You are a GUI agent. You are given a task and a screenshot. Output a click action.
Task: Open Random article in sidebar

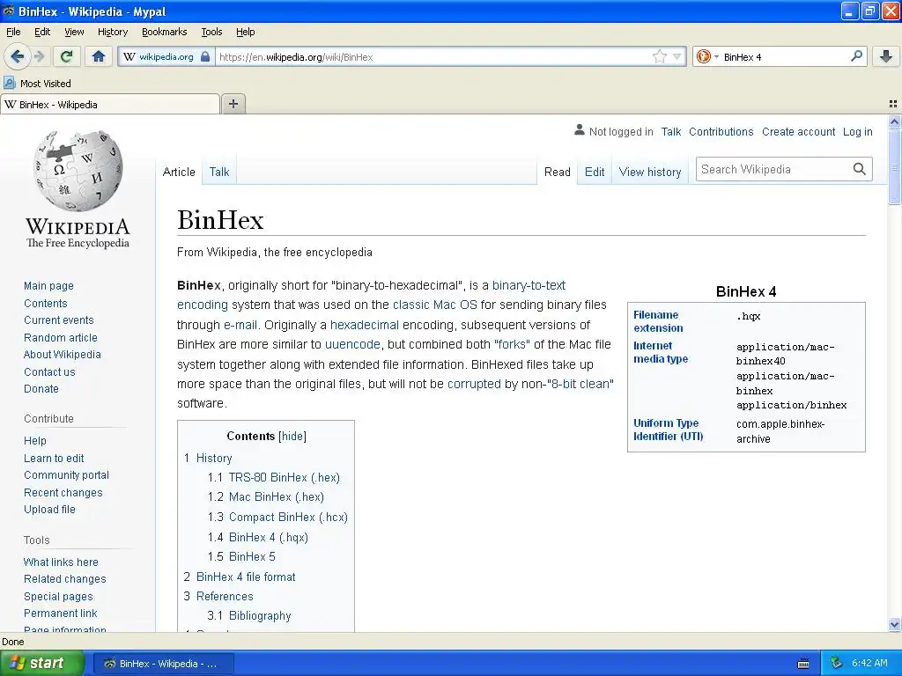click(61, 337)
